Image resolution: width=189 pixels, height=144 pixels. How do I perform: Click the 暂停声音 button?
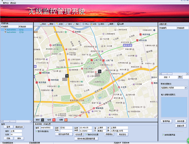pos(166,121)
